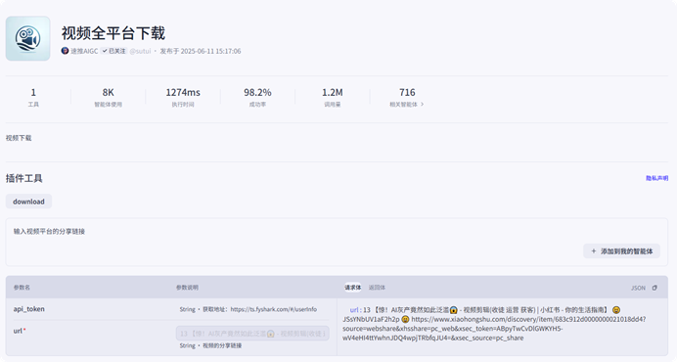The height and width of the screenshot is (362, 677).
Task: Open the 隐私声明 privacy link
Action: click(x=656, y=178)
